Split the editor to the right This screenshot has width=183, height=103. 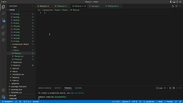point(176,6)
